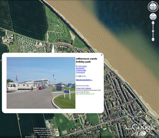Click the Comment it link
This screenshot has height=138, width=159.
pyautogui.click(x=80, y=72)
